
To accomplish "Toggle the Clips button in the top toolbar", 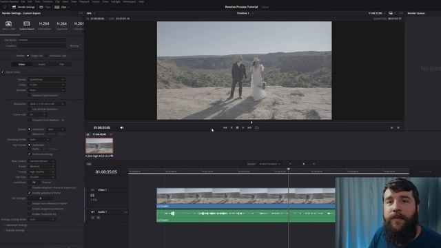I will pos(61,7).
